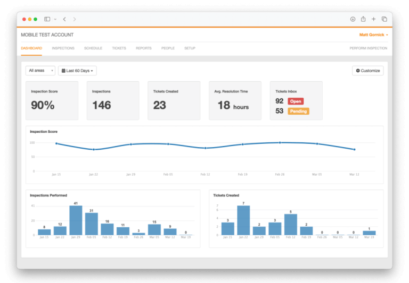Click the browser forward arrow
409x283 pixels.
75,19
